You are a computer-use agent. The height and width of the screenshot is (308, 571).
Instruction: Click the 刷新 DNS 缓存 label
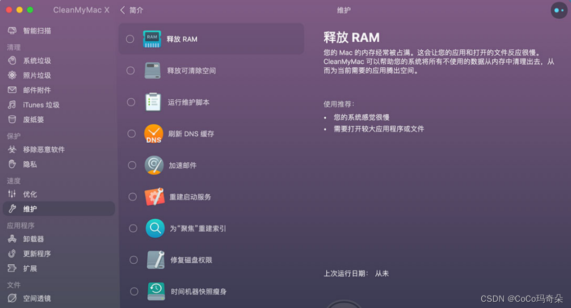[191, 134]
